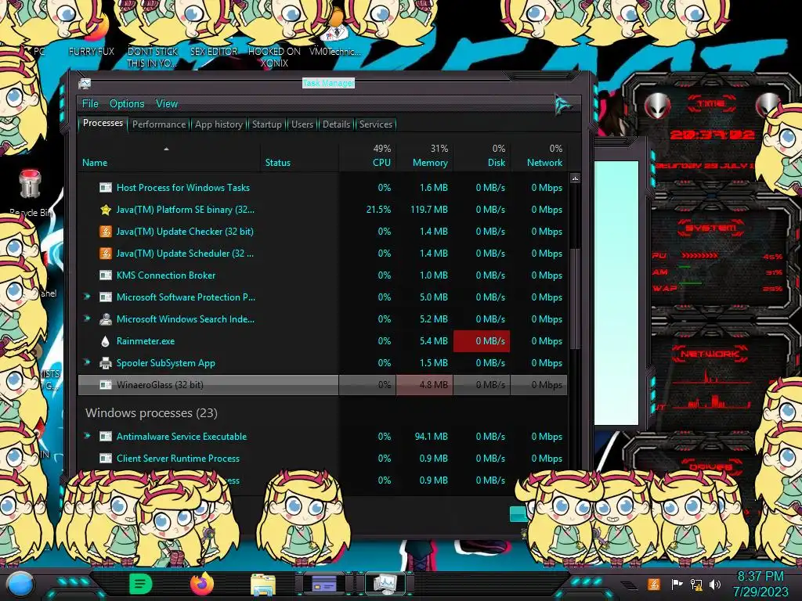Click the Host Process for Windows Tasks icon

106,188
